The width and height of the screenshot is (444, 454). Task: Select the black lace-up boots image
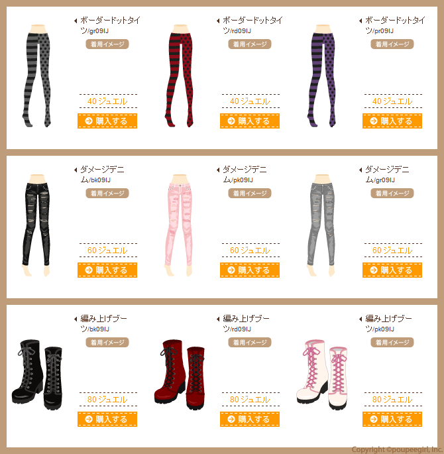pyautogui.click(x=37, y=374)
